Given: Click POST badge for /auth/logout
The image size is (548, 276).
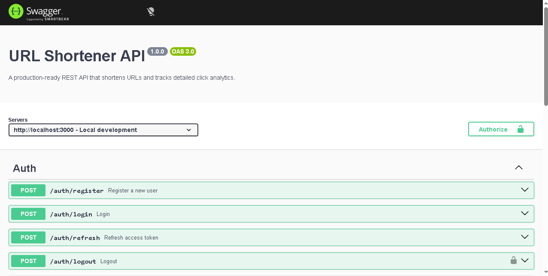Looking at the screenshot, I should tap(28, 261).
